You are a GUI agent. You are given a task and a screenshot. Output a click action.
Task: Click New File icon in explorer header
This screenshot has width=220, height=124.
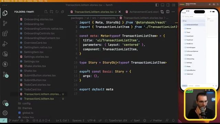(x=46, y=12)
